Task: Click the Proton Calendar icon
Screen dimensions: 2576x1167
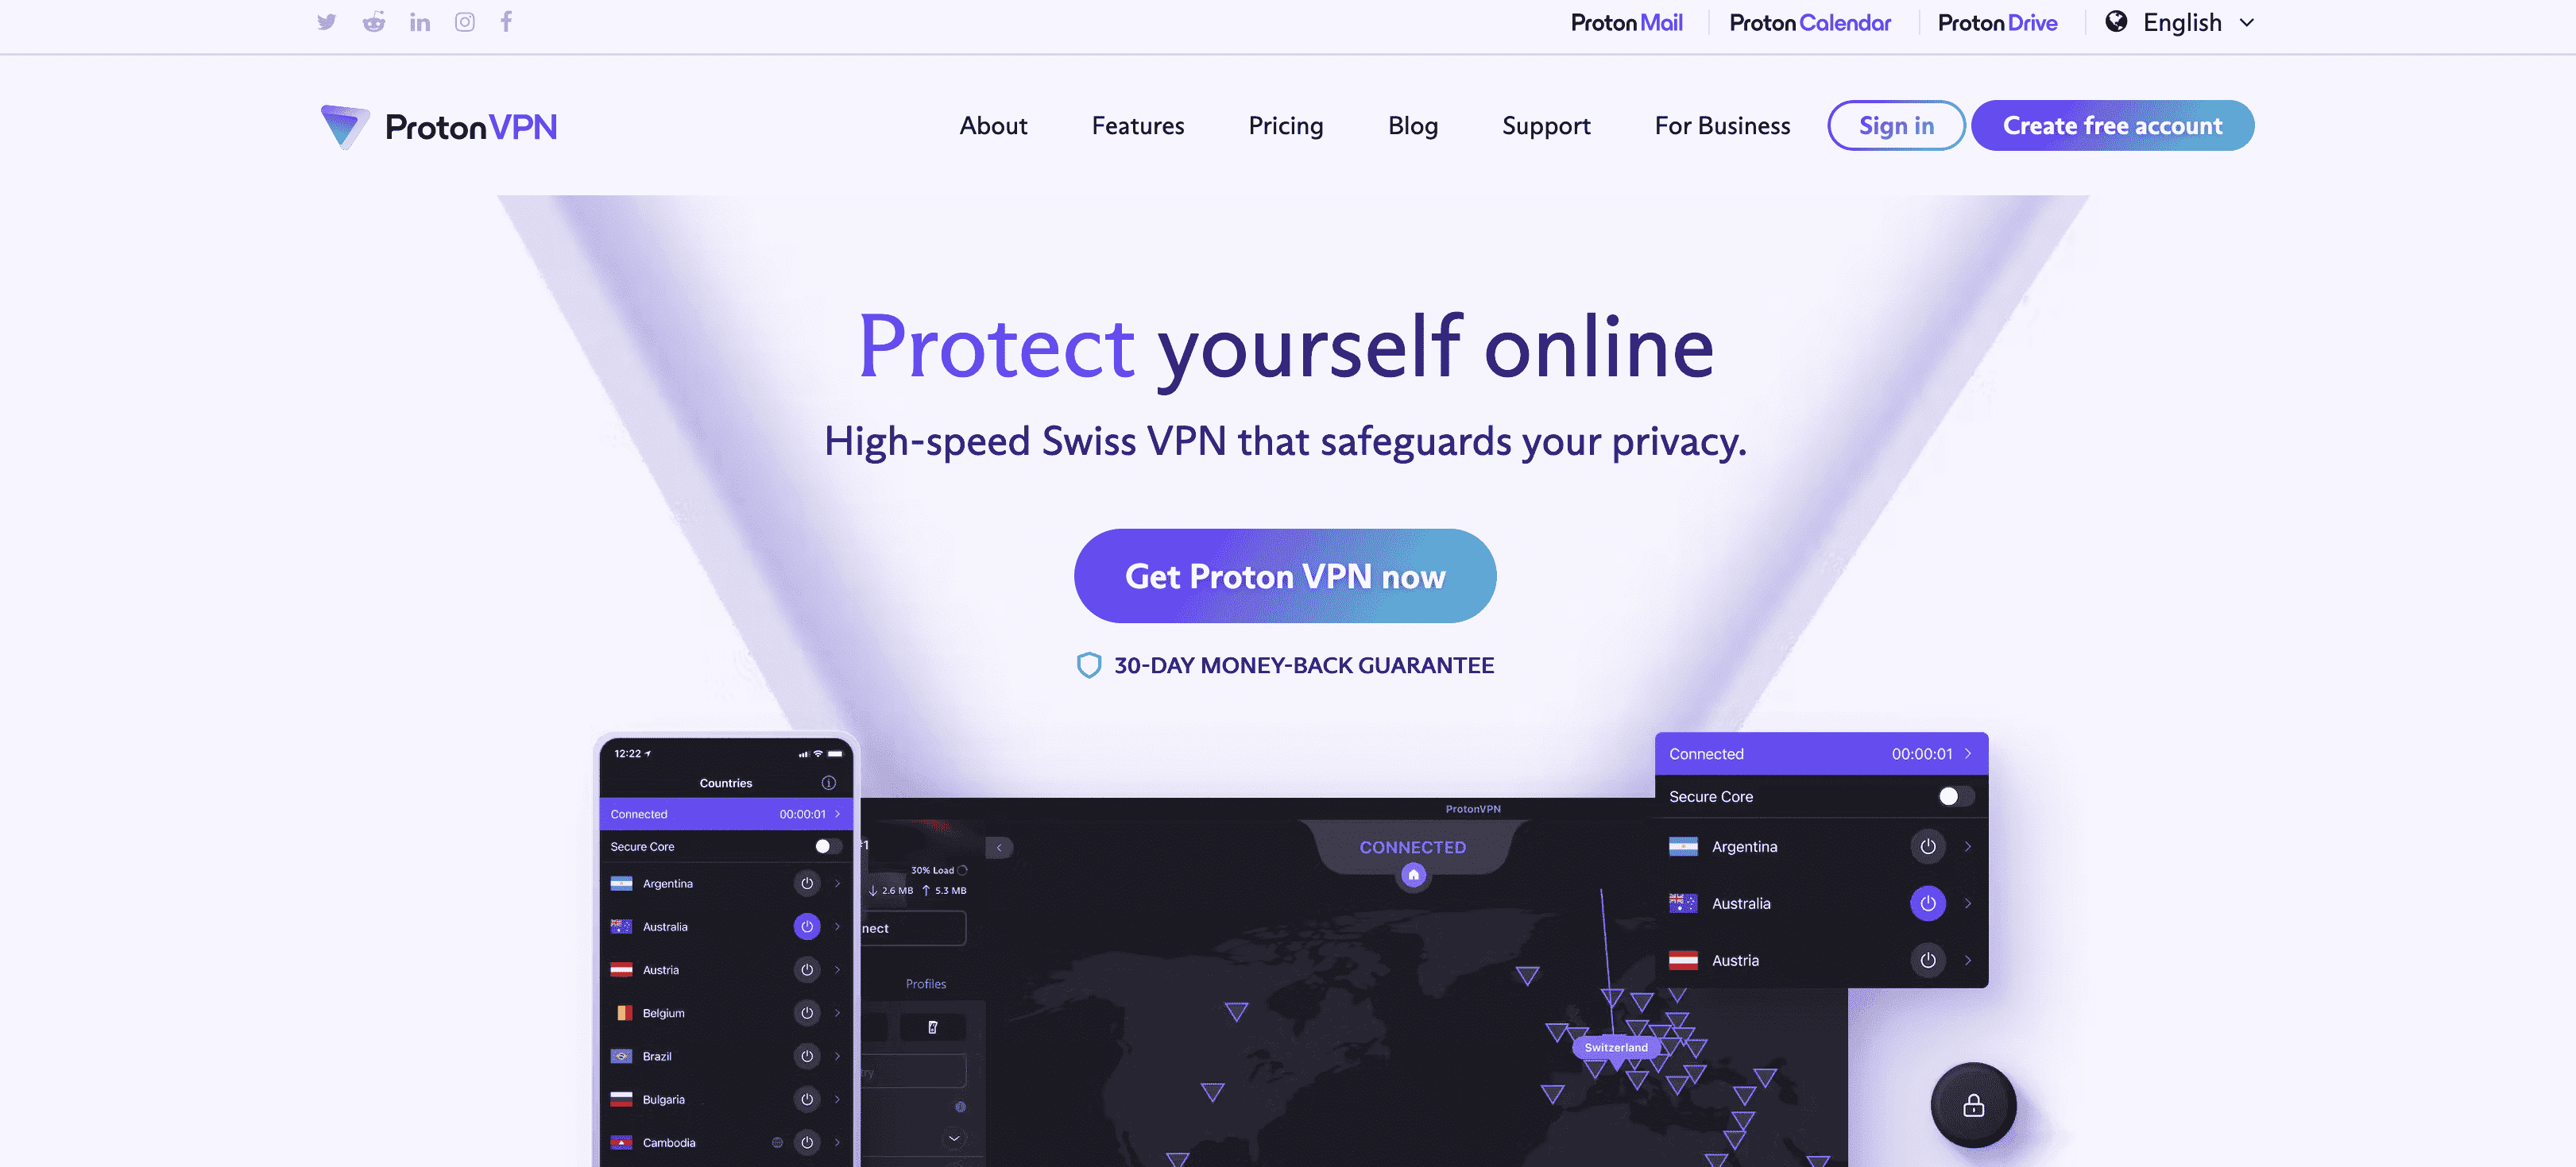Action: click(1810, 21)
